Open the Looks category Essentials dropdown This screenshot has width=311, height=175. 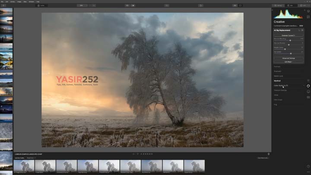pyautogui.click(x=32, y=158)
